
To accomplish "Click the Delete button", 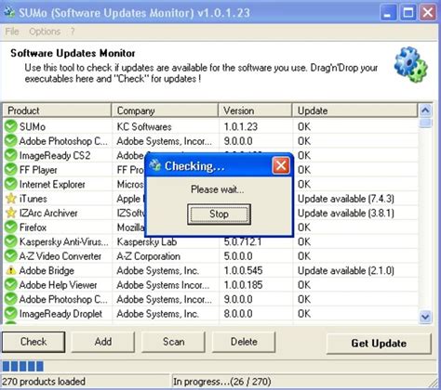I will 244,342.
